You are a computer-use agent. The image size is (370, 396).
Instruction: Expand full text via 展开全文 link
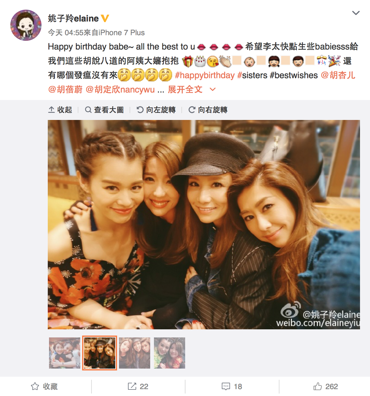pyautogui.click(x=185, y=90)
